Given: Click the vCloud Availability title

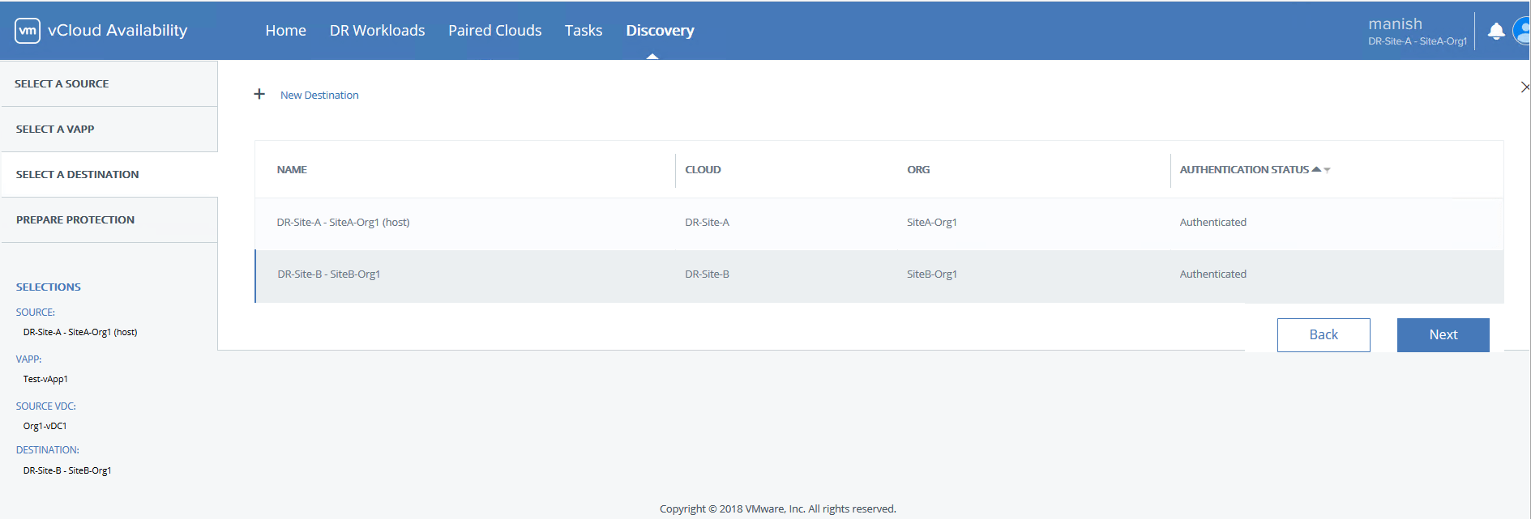Looking at the screenshot, I should [118, 31].
